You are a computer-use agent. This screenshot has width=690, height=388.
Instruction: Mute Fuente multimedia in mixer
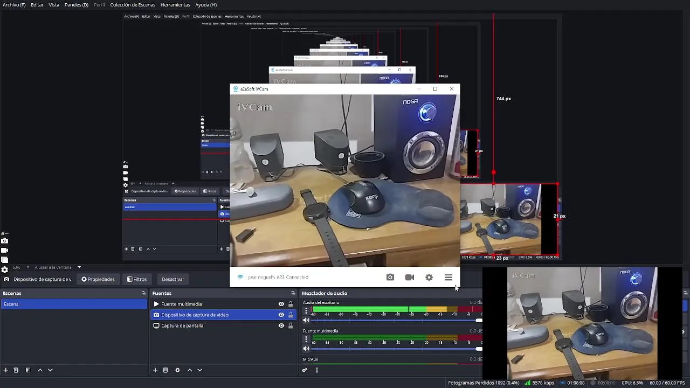point(306,349)
